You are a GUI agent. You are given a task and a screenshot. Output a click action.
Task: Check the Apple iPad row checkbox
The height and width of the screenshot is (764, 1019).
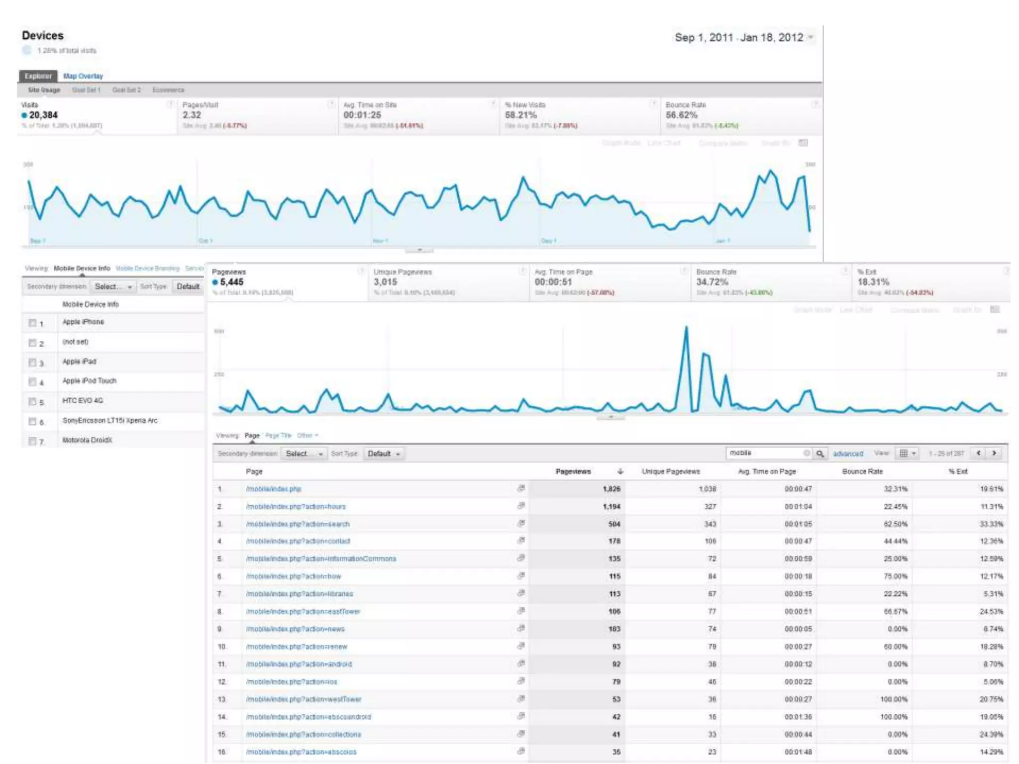[32, 363]
